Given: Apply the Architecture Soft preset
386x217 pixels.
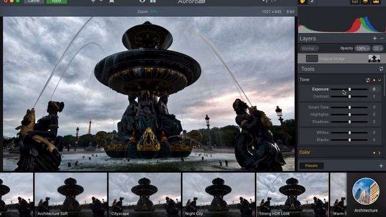Looking at the screenshot, I should (71, 195).
